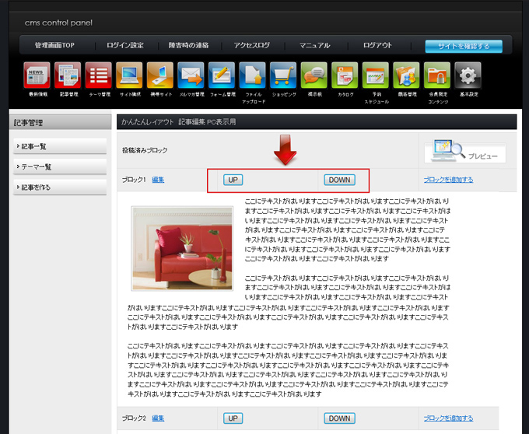Open the 最新情報 news icon
The width and height of the screenshot is (529, 434).
tap(37, 76)
